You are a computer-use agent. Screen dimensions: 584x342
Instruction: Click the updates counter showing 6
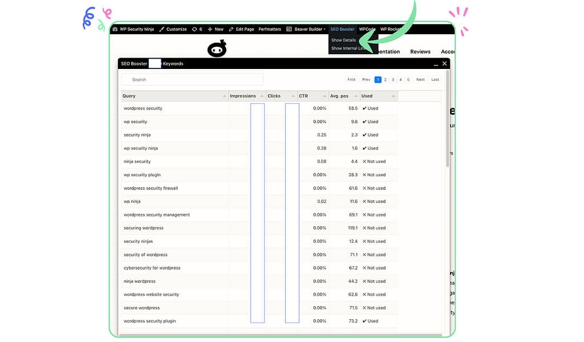pyautogui.click(x=197, y=29)
